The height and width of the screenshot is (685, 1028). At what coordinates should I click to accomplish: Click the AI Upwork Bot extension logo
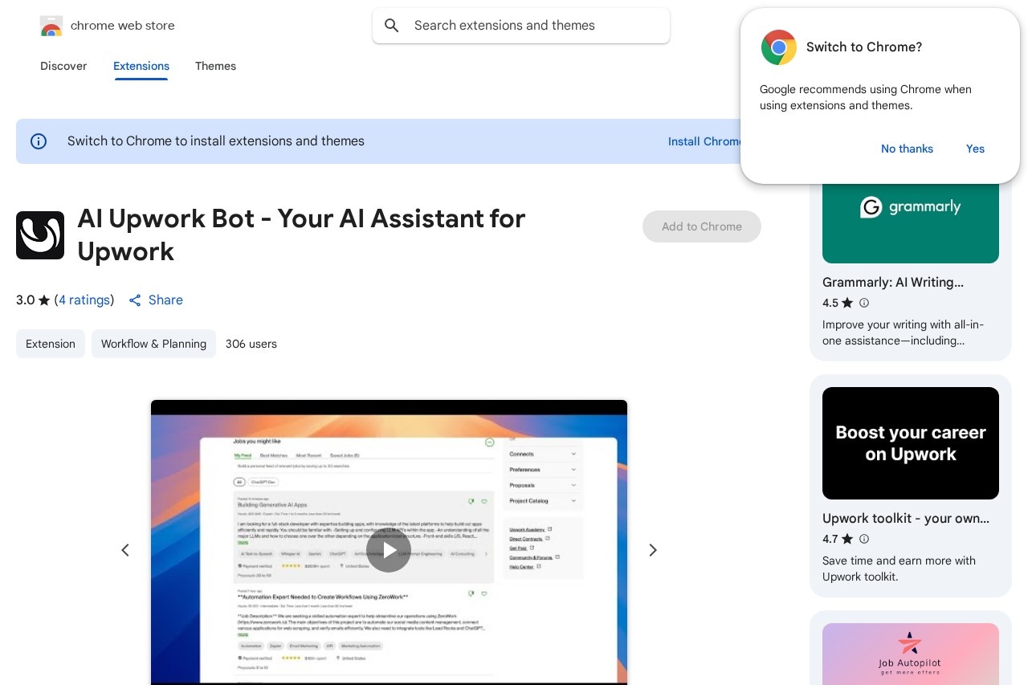40,235
